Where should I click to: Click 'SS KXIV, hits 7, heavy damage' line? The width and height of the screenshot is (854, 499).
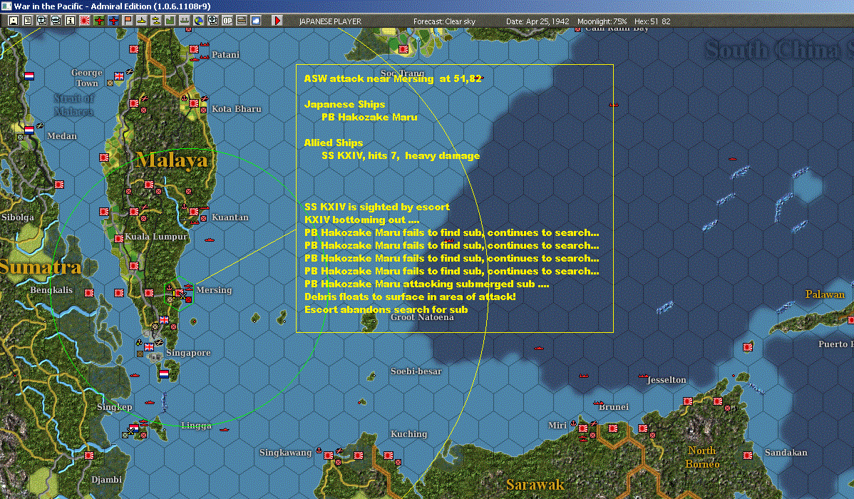(x=401, y=156)
